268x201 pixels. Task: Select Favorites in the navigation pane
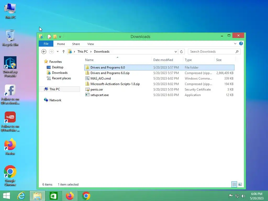[x=53, y=62]
